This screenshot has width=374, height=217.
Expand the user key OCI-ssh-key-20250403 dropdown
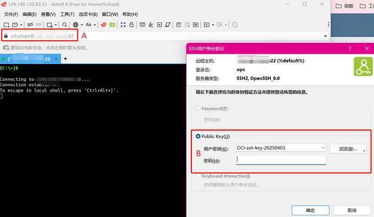tap(323, 148)
